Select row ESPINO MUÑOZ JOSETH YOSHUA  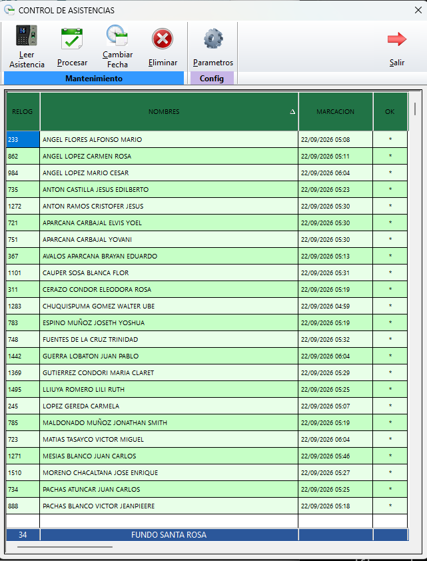click(x=207, y=322)
